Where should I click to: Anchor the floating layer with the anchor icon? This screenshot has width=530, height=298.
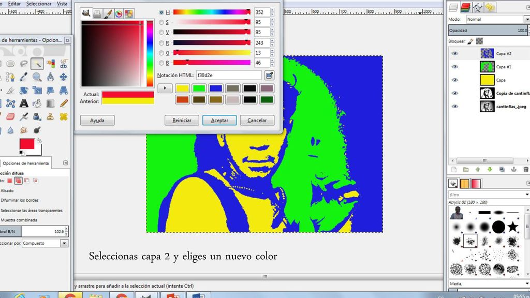pyautogui.click(x=514, y=169)
